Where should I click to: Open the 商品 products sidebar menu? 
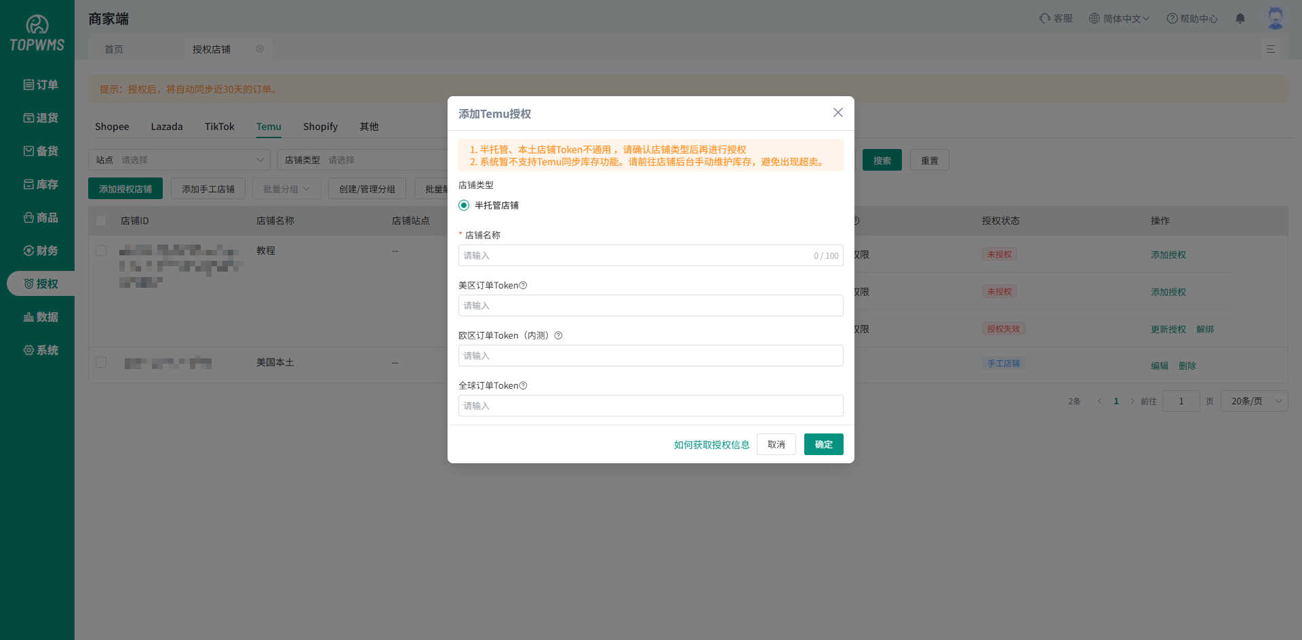point(41,217)
